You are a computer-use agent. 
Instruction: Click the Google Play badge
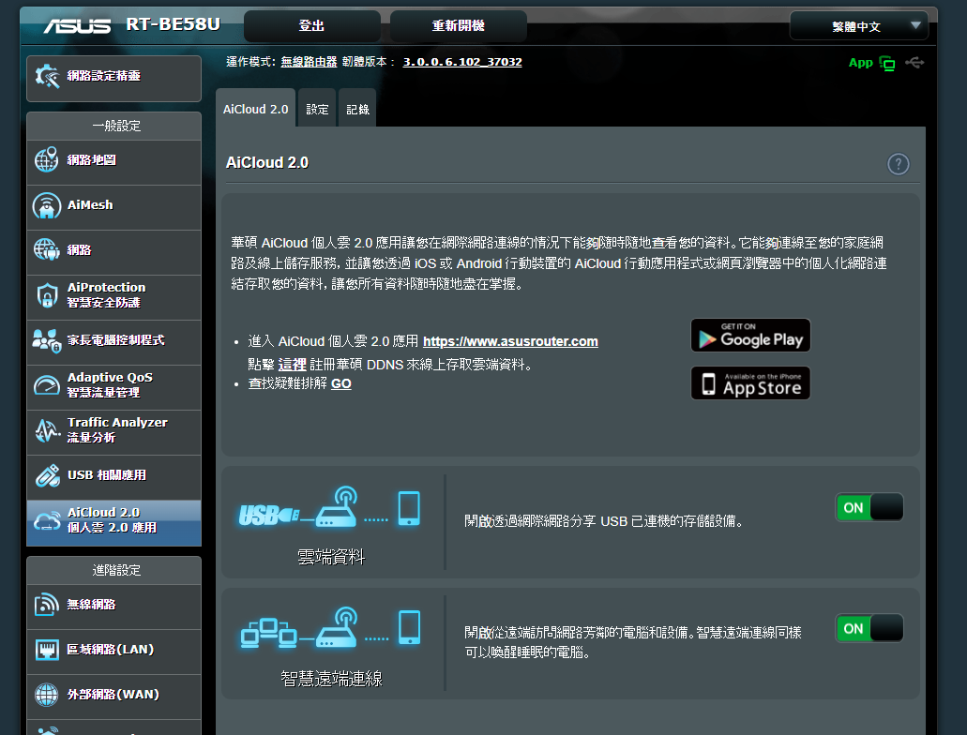coord(750,336)
